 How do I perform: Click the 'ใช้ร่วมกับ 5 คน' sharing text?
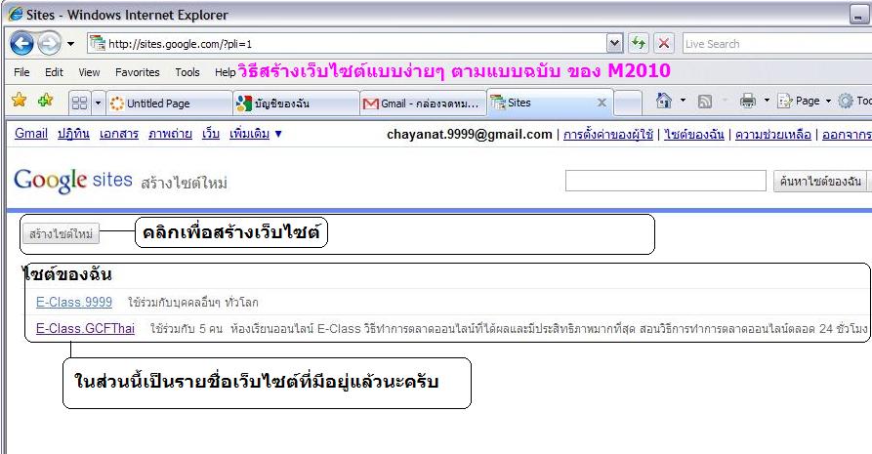click(187, 329)
